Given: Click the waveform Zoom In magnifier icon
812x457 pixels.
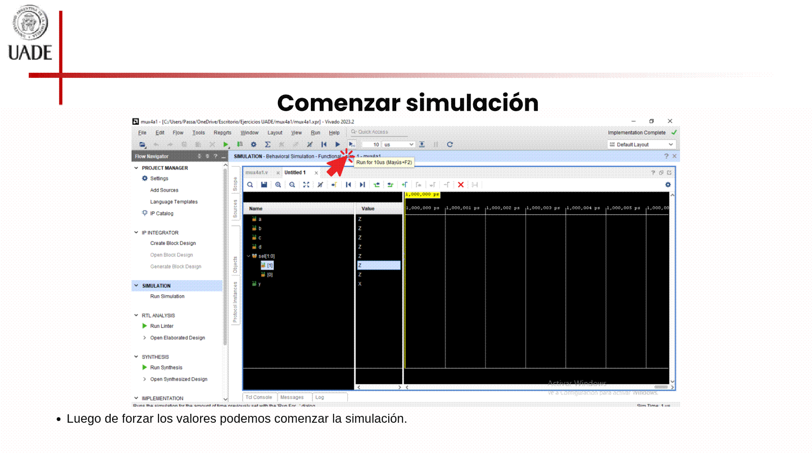Looking at the screenshot, I should [278, 185].
